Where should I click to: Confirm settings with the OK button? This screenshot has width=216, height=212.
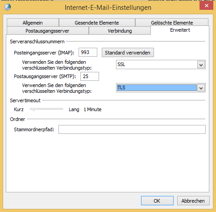(157, 201)
